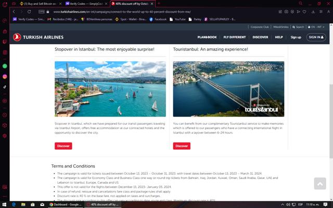Screen dimensions: 333x208
Task: Open the sidebar extensions cube icon
Action: click(x=5, y=125)
